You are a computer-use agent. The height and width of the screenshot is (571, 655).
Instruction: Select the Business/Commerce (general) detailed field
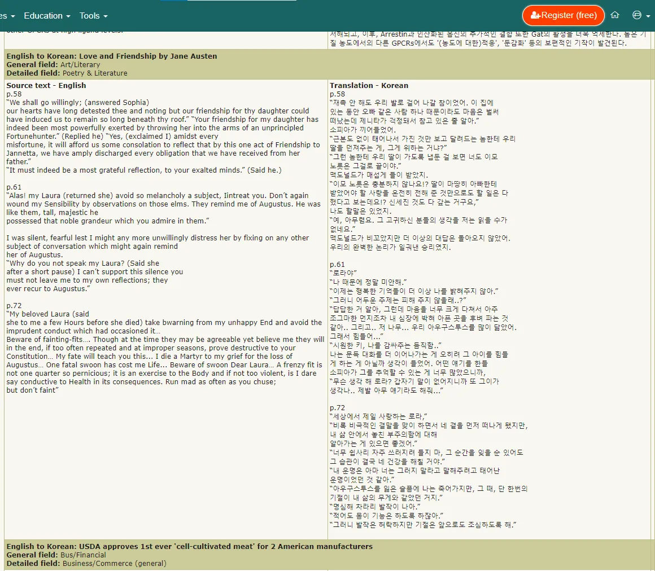coord(114,563)
